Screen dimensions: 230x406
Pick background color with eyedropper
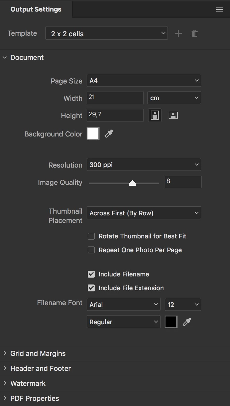pos(109,134)
